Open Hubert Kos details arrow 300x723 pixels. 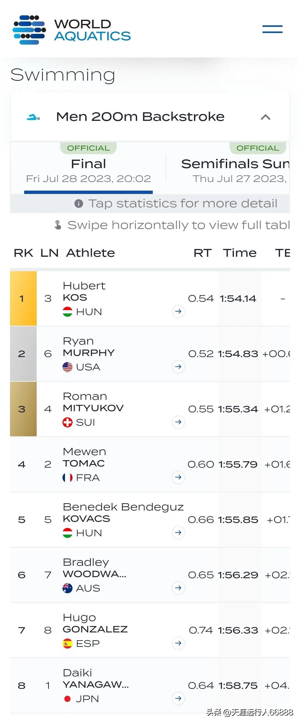[x=178, y=311]
